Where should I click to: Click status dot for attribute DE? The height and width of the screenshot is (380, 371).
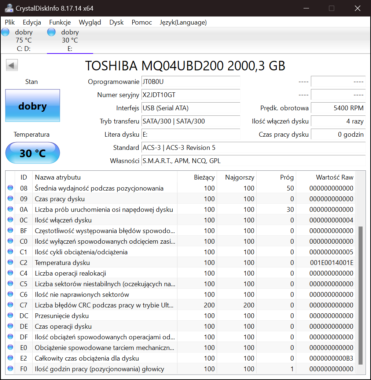coord(10,326)
